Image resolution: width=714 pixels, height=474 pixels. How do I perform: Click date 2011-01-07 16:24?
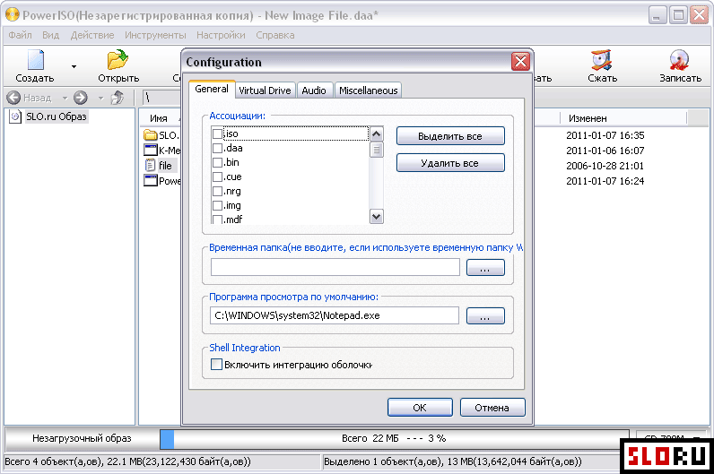(x=605, y=181)
